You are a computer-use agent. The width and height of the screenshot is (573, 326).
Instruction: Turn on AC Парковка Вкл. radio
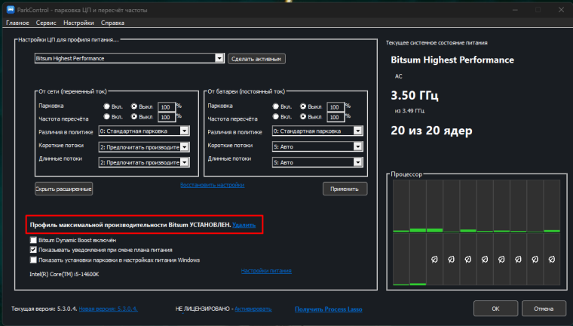pyautogui.click(x=106, y=106)
